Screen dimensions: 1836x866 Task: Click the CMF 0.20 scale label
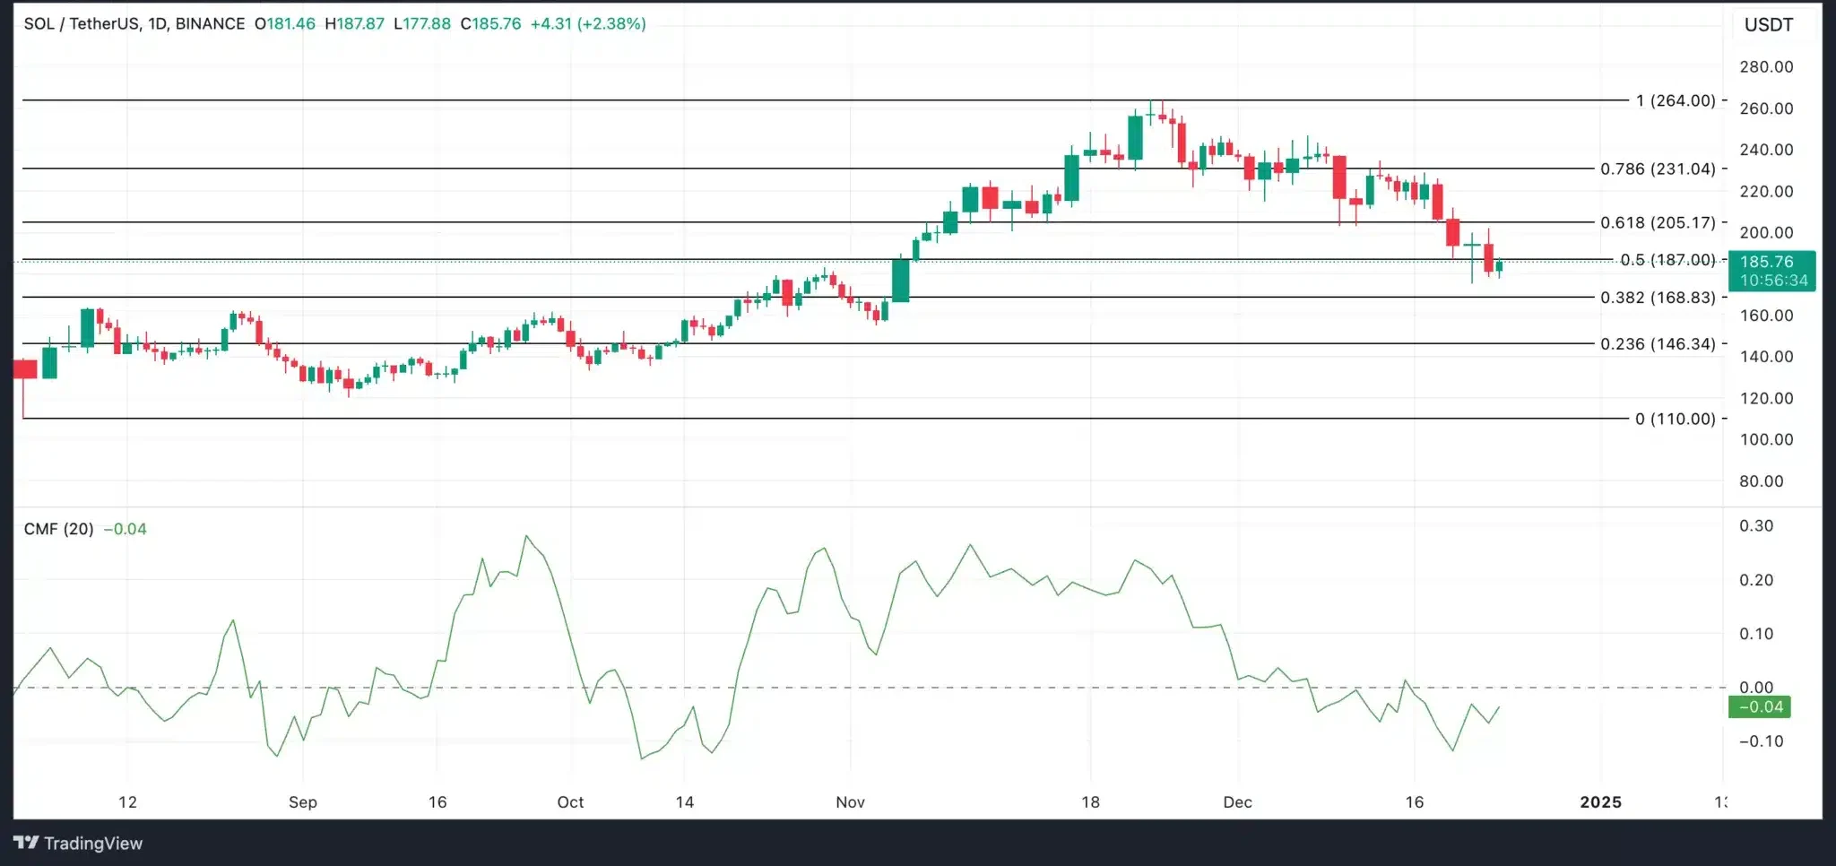[x=1756, y=580]
